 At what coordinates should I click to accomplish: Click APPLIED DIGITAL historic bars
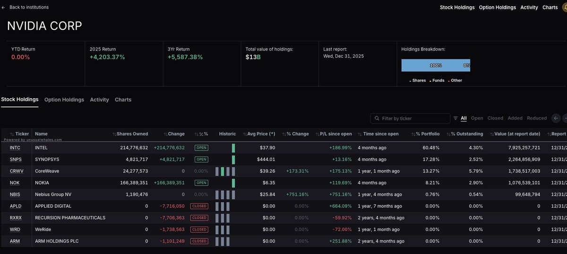[222, 206]
